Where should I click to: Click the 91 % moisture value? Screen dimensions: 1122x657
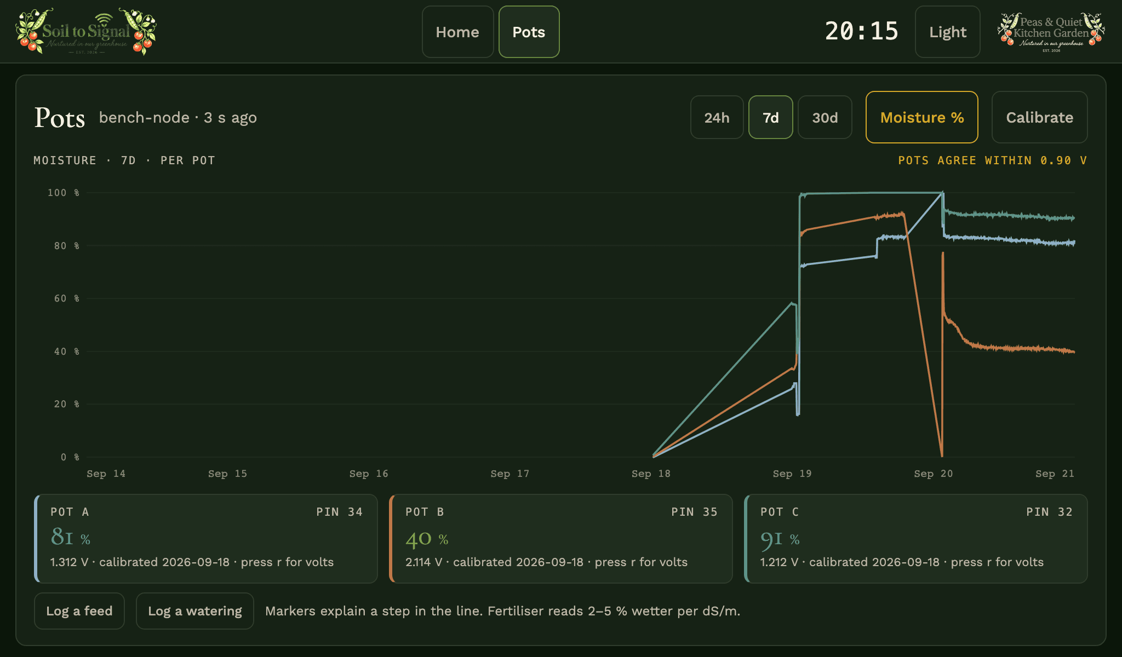(x=780, y=540)
